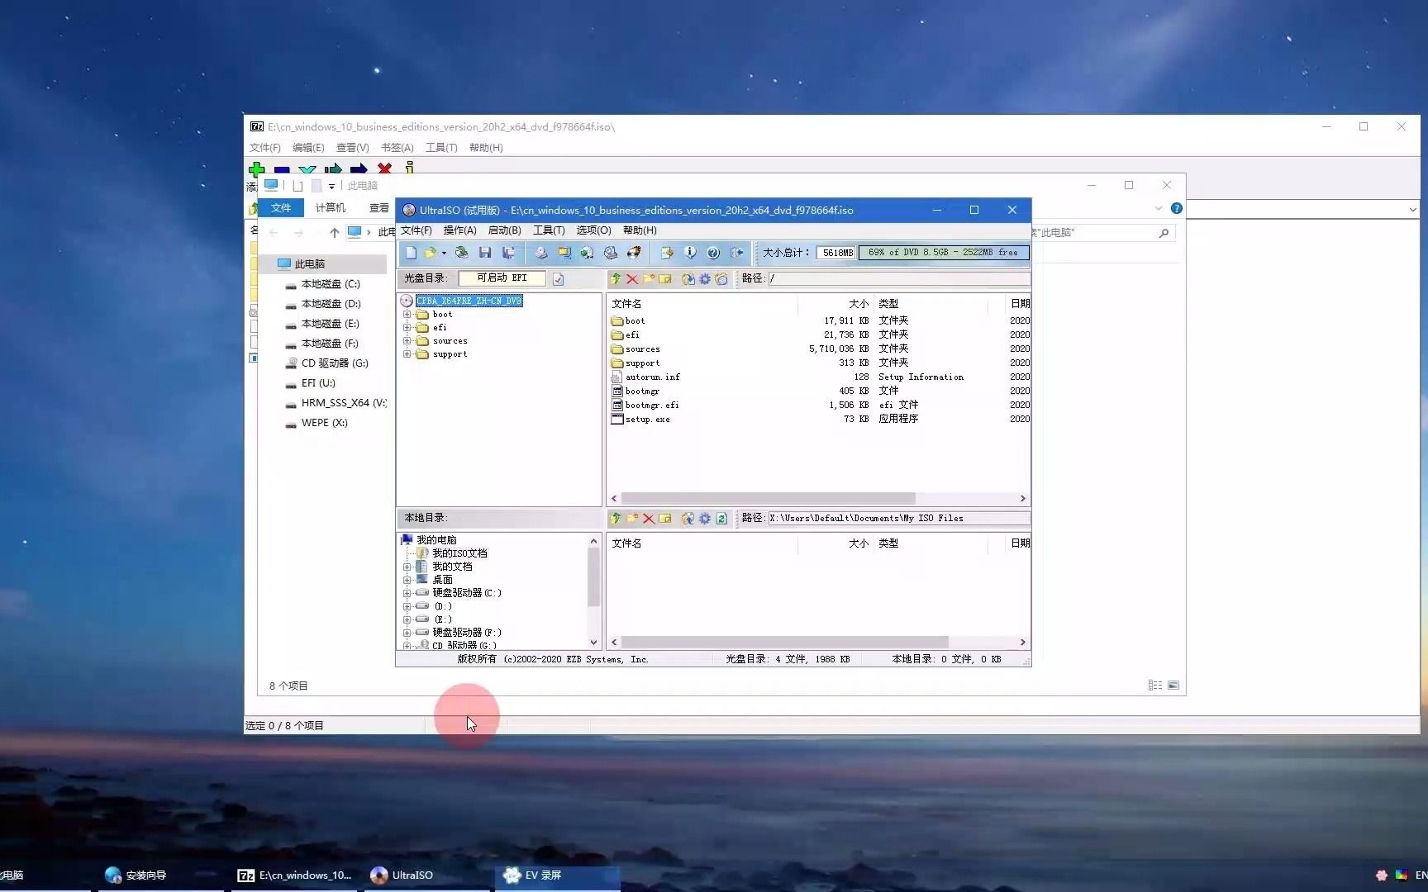
Task: Click 7-Zip task button on taskbar
Action: click(294, 875)
